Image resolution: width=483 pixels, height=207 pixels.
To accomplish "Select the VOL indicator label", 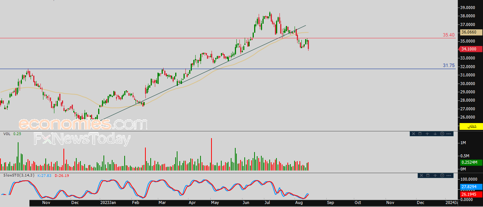I will [7, 134].
